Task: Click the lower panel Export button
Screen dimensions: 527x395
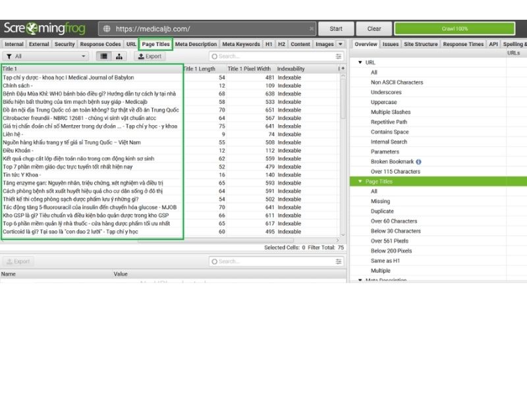Action: pos(18,261)
